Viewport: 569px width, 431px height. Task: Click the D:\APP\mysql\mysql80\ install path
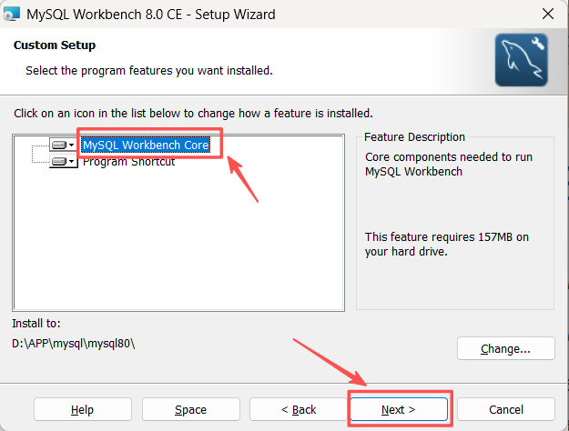74,344
